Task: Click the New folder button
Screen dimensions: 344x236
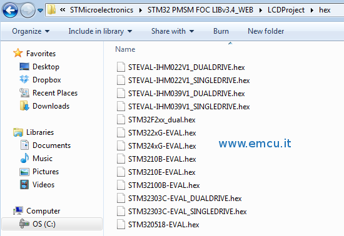Action: click(266, 31)
